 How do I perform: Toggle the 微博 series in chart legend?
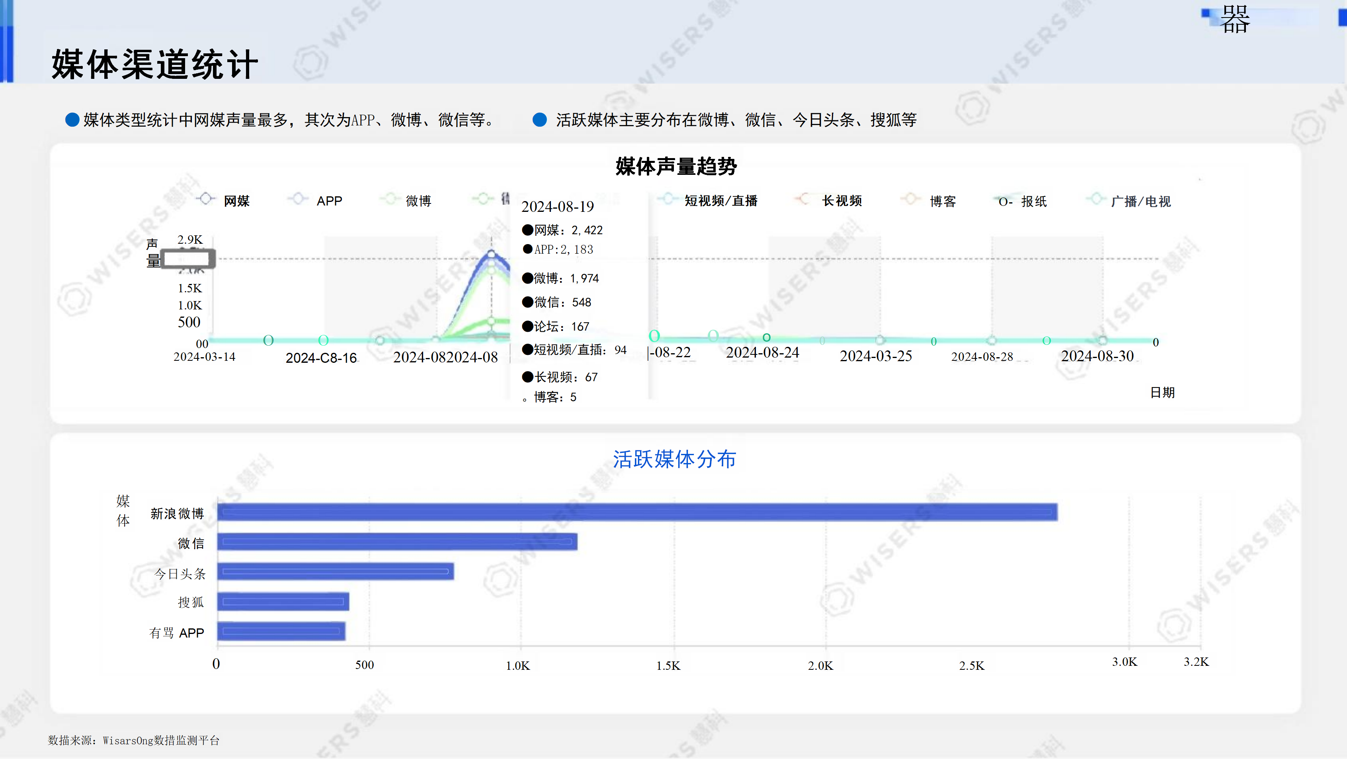click(406, 200)
